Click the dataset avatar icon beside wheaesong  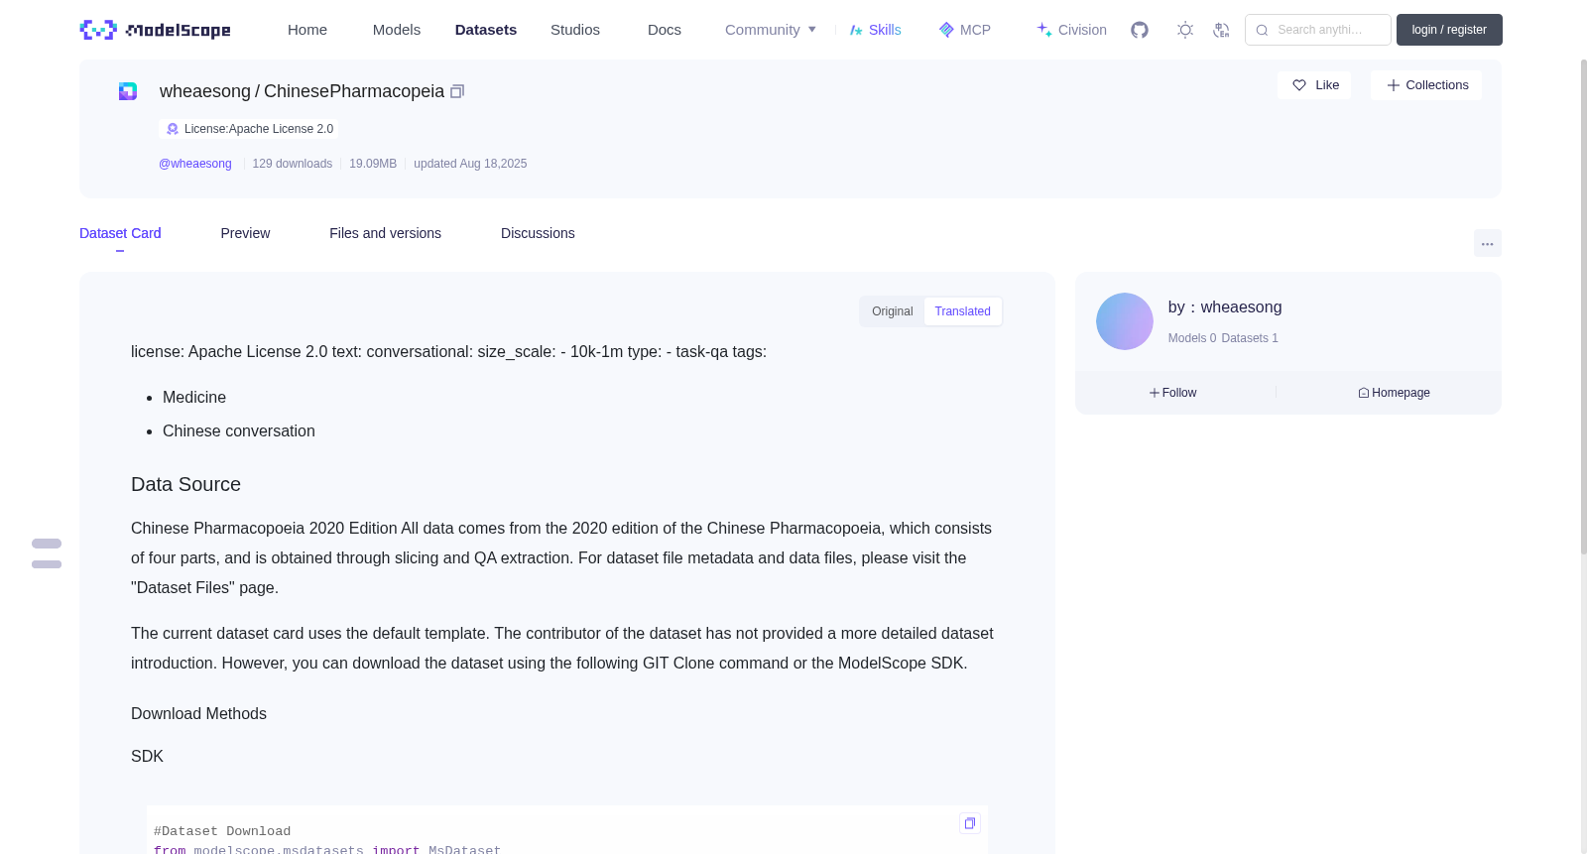click(128, 91)
